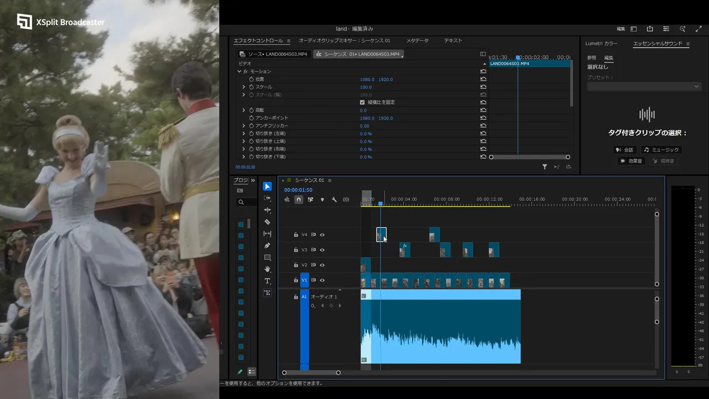Select the Selection arrow tool
Image resolution: width=709 pixels, height=399 pixels.
268,186
